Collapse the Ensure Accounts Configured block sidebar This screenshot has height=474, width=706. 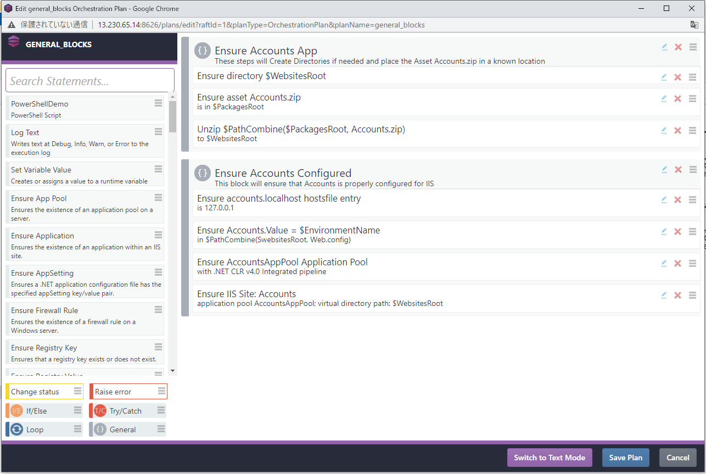185,238
